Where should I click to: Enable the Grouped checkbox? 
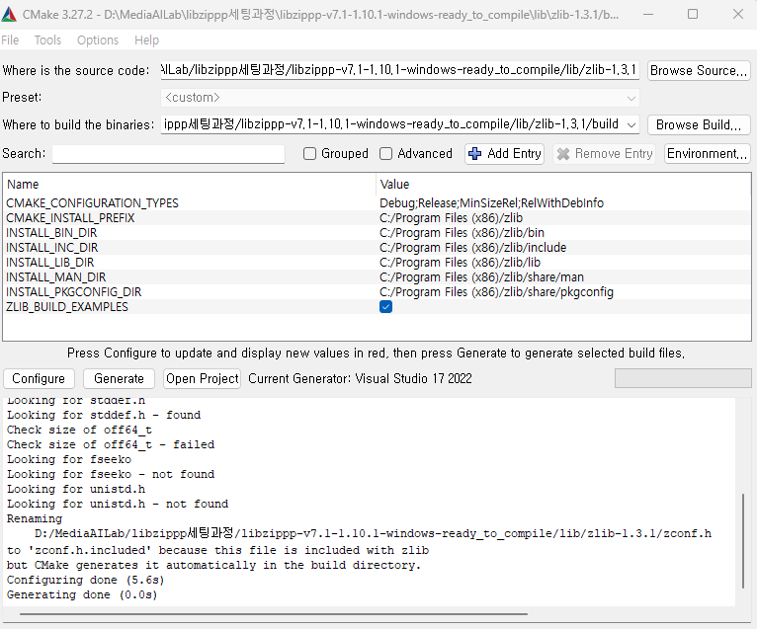click(309, 154)
